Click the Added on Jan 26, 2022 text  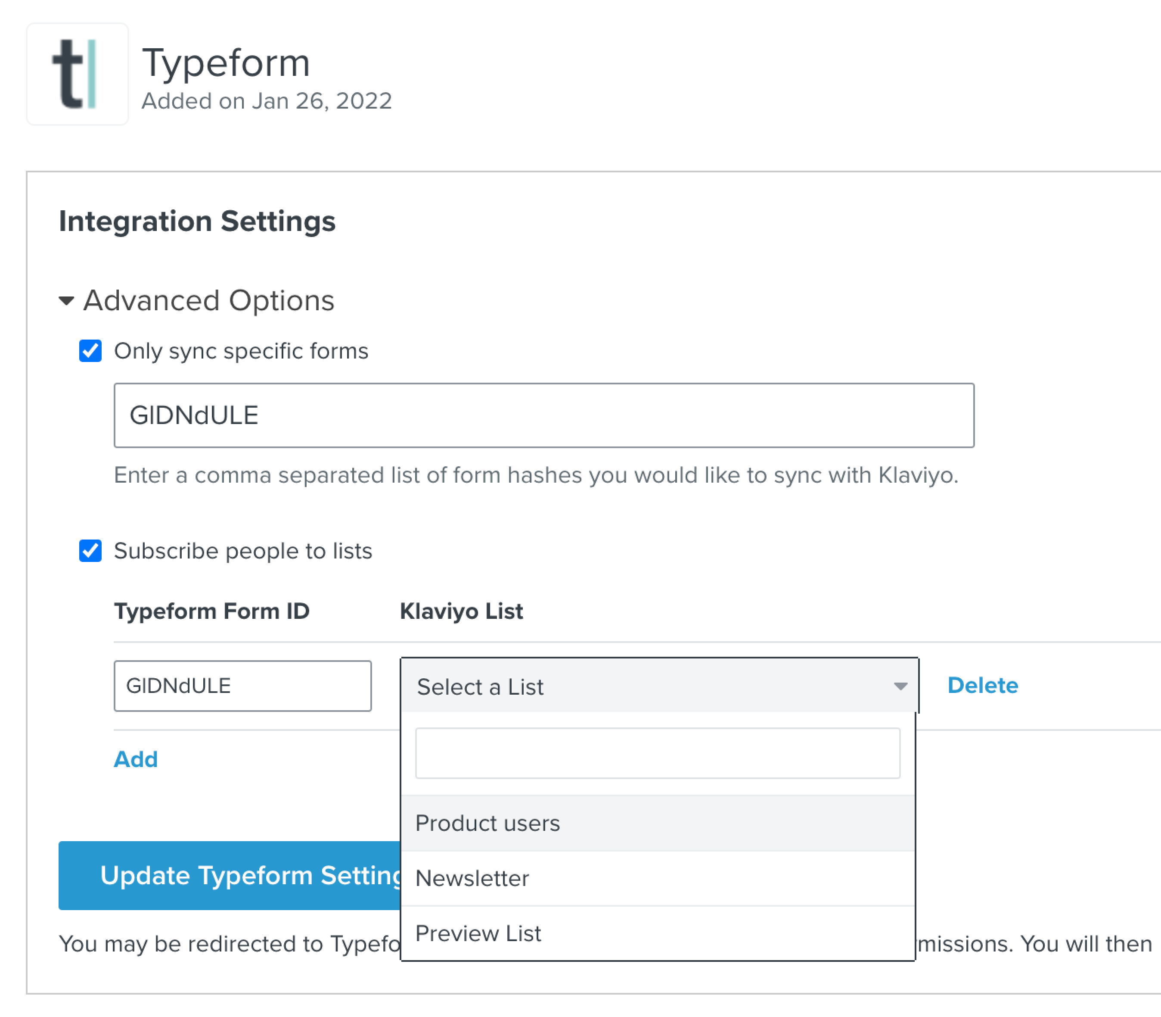[267, 101]
